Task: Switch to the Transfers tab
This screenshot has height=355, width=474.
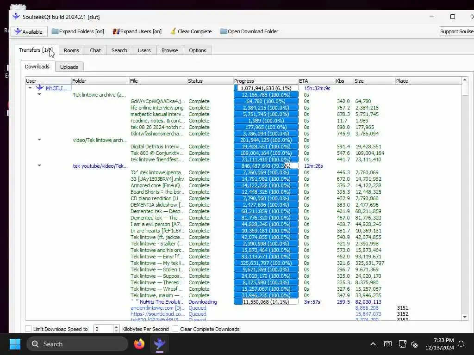Action: [36, 50]
